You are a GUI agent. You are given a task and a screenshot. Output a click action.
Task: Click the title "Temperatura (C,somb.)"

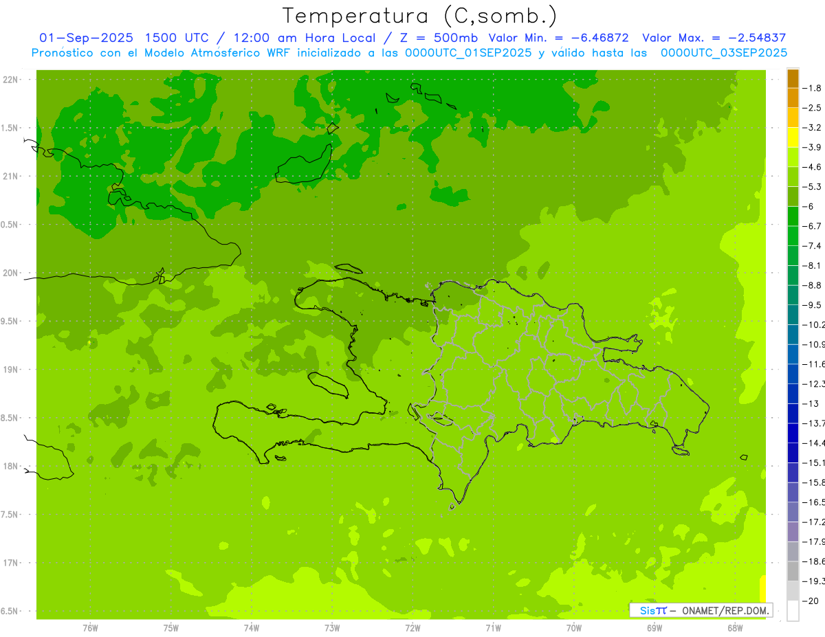point(419,16)
